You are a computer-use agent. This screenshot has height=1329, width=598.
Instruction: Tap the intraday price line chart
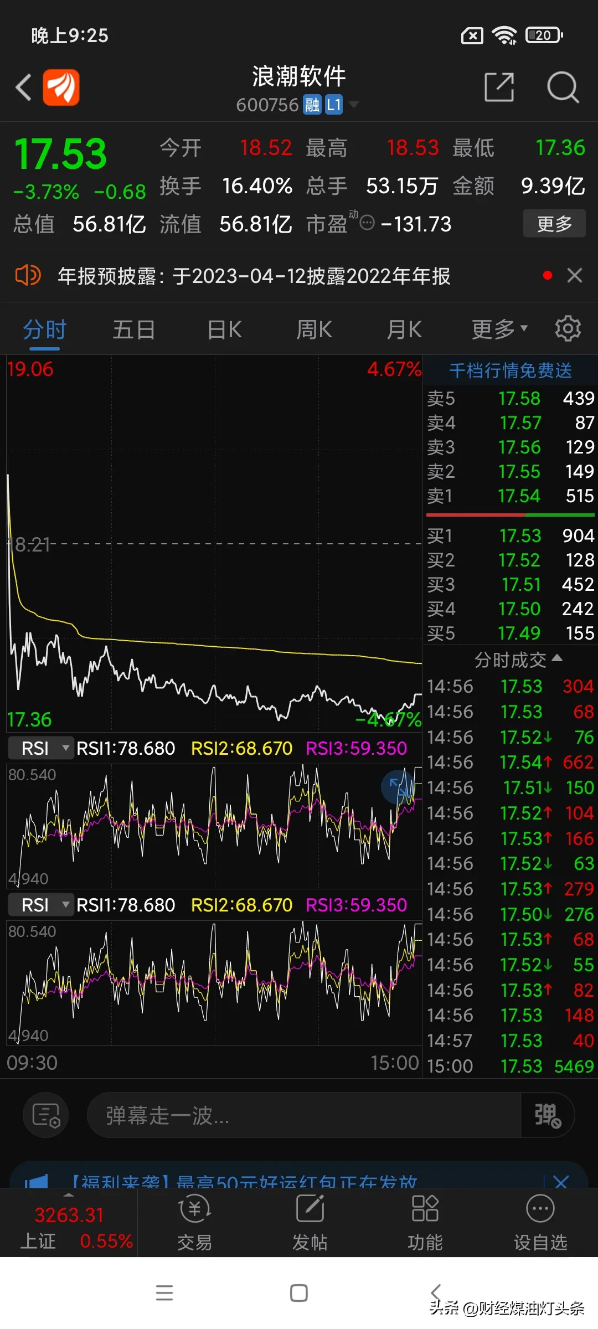[214, 543]
